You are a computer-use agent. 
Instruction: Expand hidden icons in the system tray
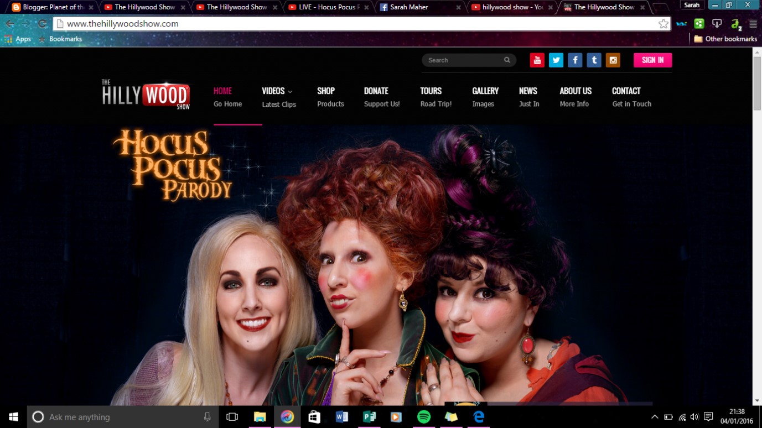coord(654,416)
